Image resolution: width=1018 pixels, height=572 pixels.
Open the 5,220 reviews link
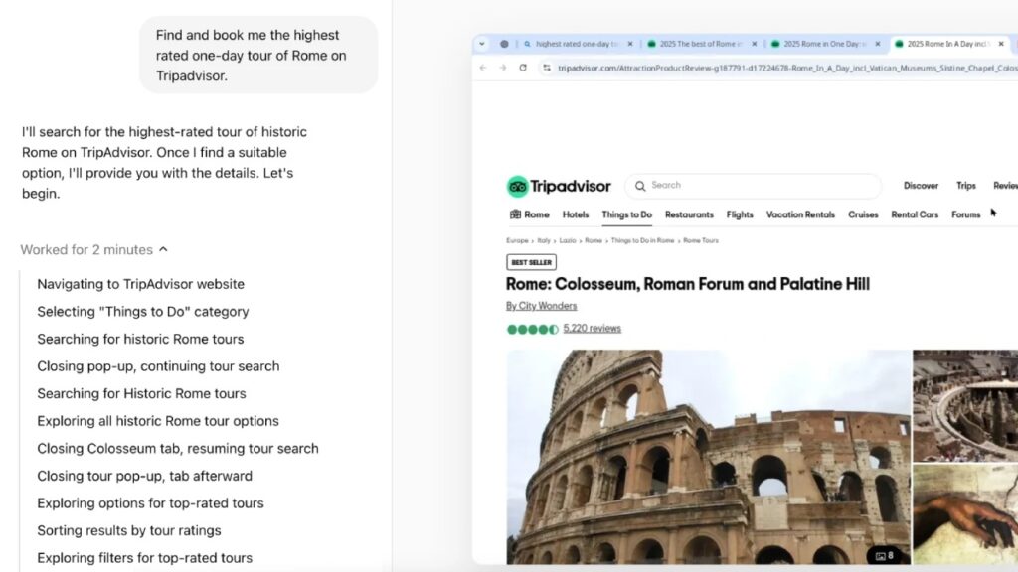[592, 329]
